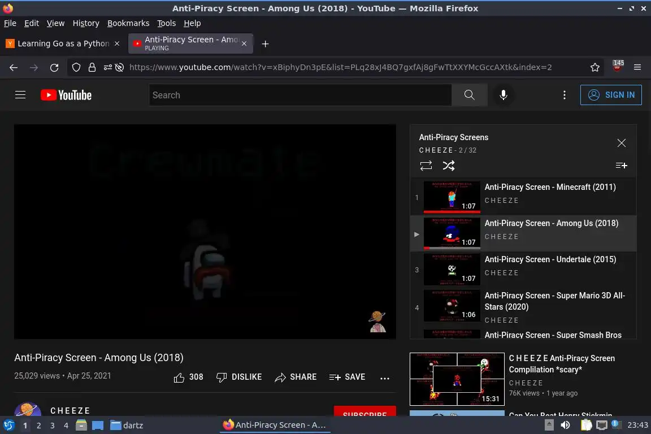Switch to Learning Go as a Python tab
The width and height of the screenshot is (651, 434).
coord(62,44)
